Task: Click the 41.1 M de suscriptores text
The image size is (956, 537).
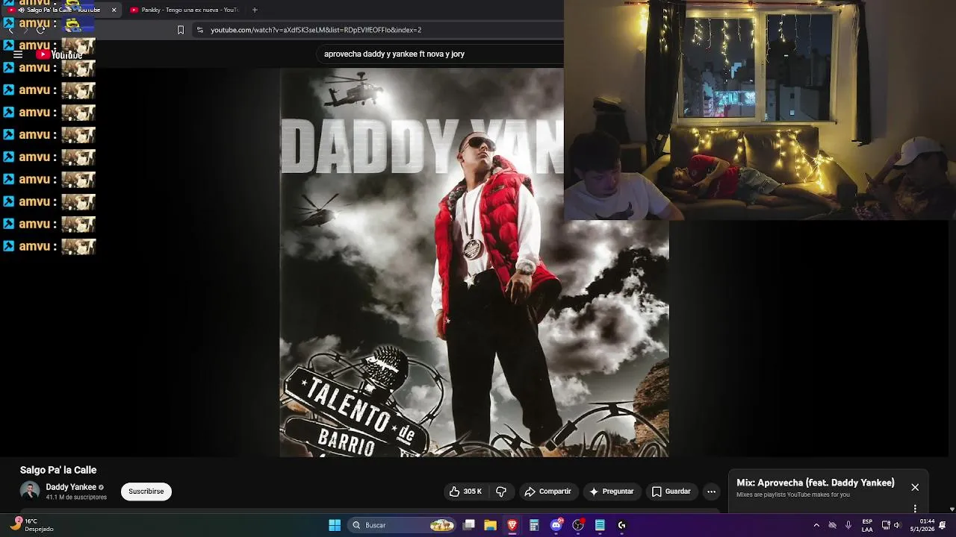Action: [76, 497]
